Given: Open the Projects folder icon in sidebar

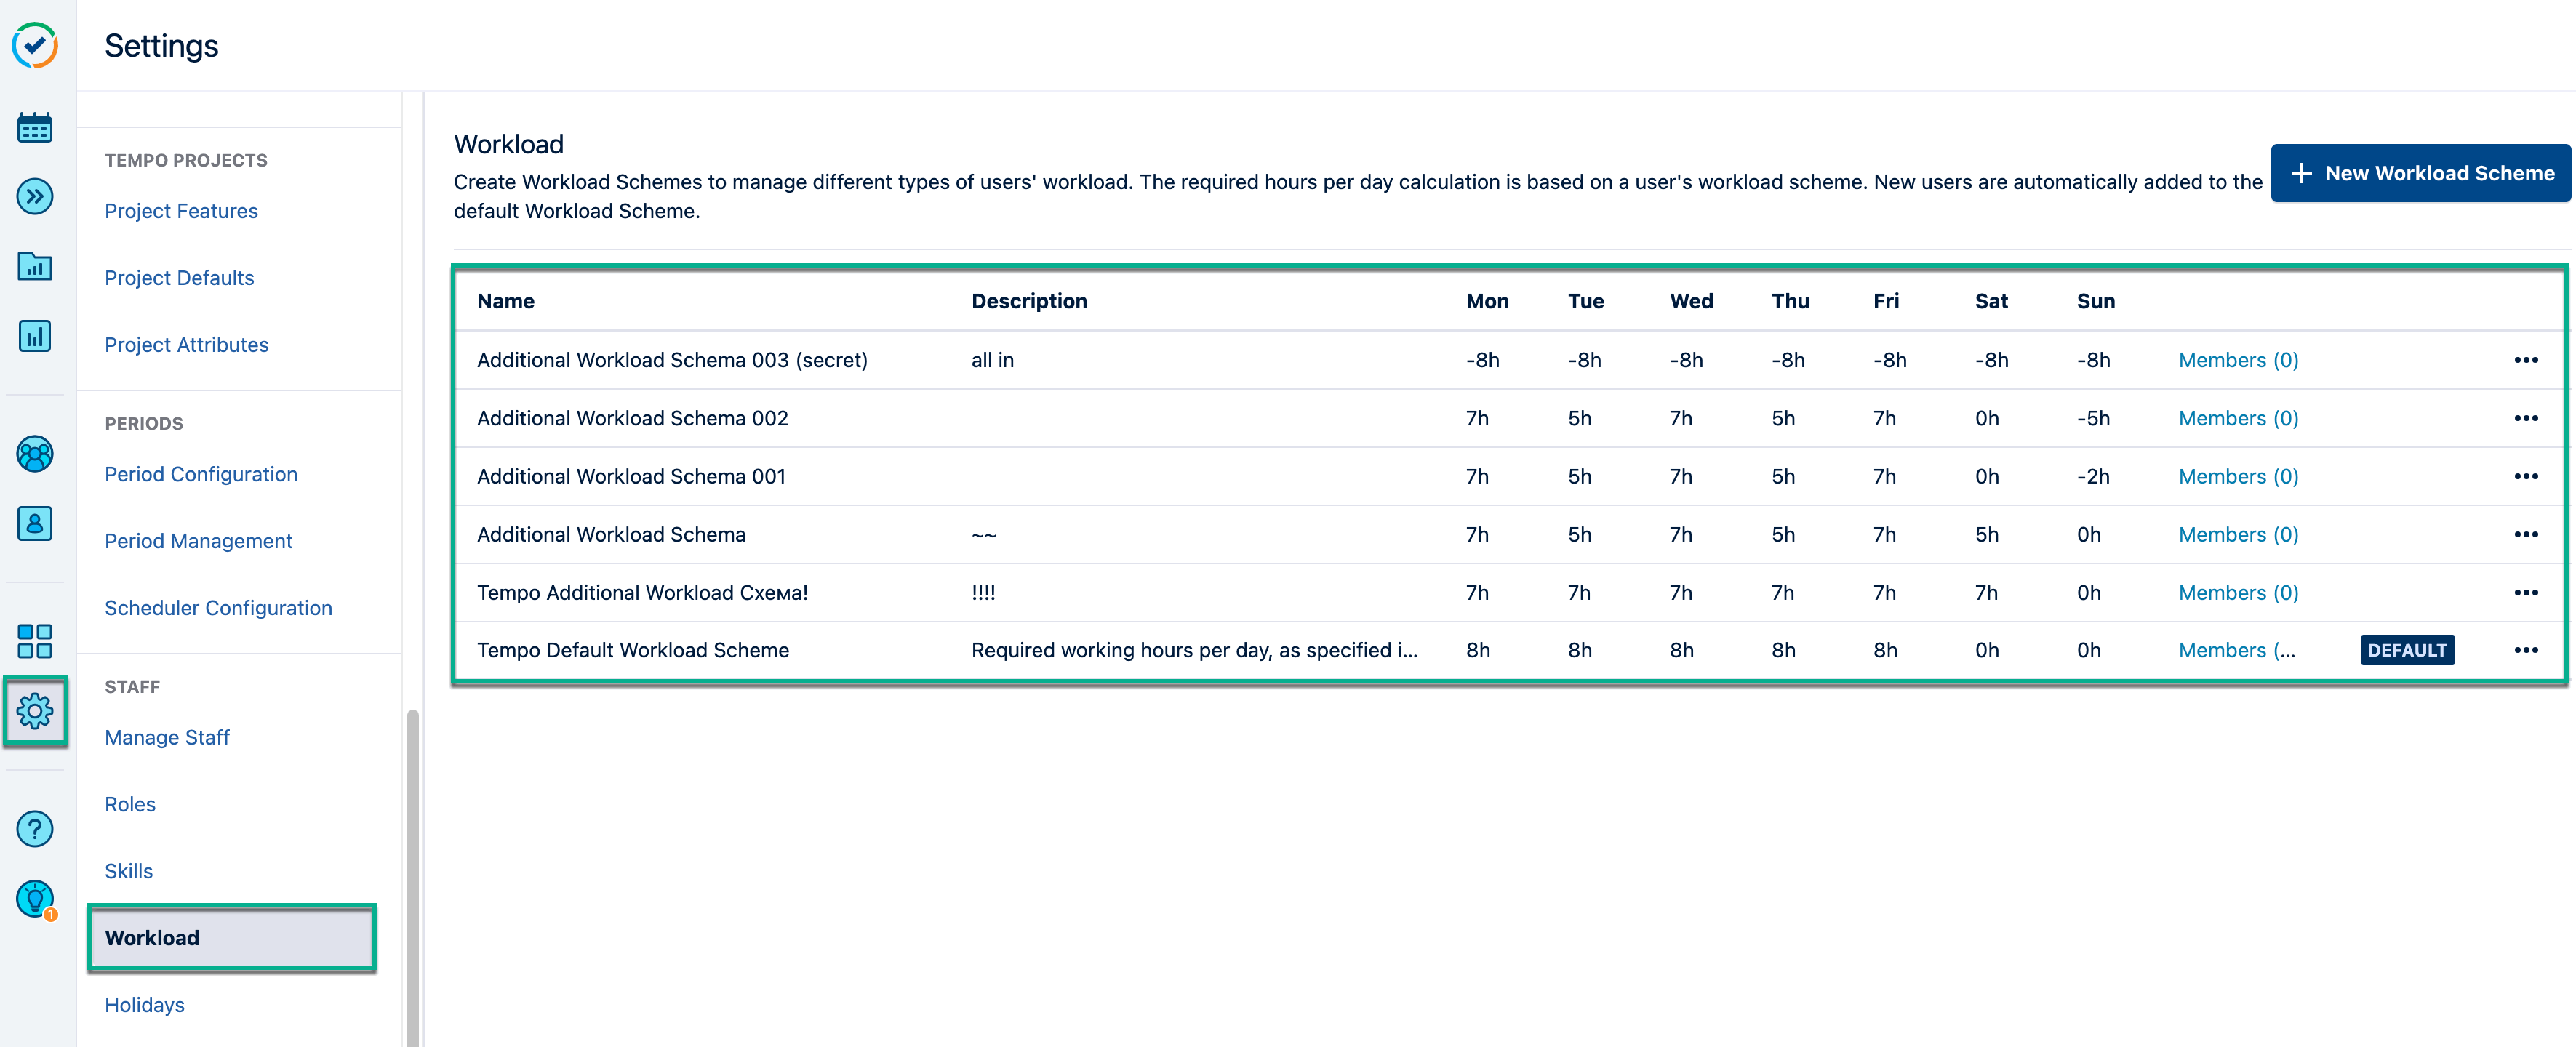Looking at the screenshot, I should [35, 266].
